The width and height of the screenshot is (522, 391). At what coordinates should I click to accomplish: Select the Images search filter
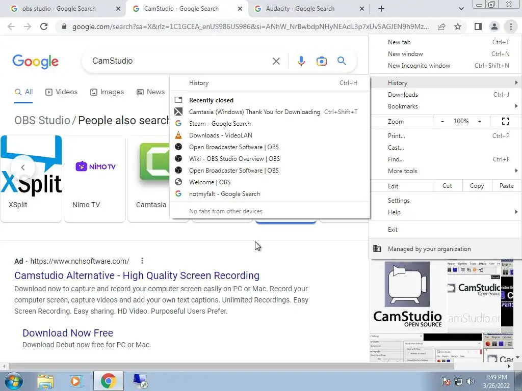(x=107, y=92)
